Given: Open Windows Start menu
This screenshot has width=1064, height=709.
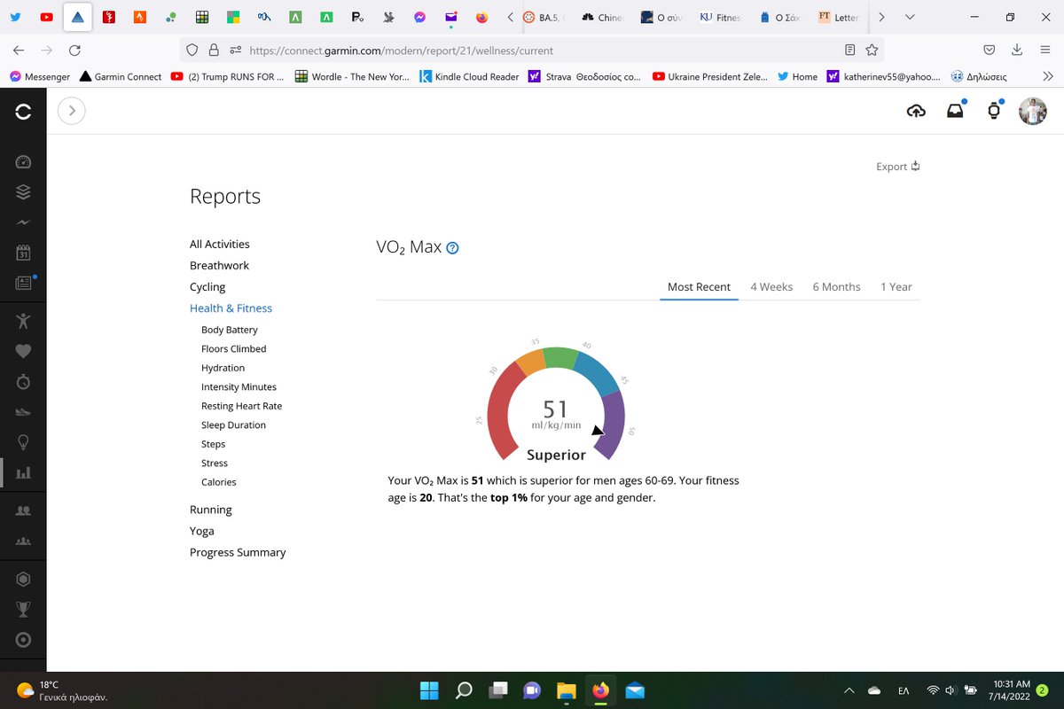Looking at the screenshot, I should click(x=428, y=690).
